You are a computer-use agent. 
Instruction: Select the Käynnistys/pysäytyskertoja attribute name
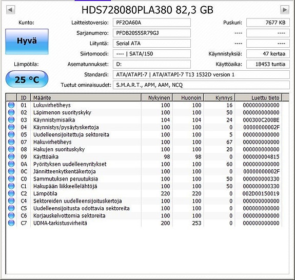click(x=66, y=127)
